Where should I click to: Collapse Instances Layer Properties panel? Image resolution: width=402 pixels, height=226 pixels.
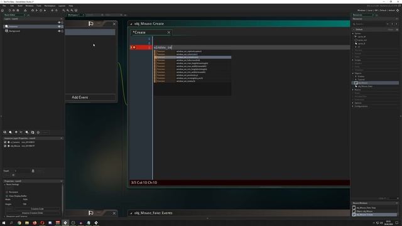coord(62,138)
